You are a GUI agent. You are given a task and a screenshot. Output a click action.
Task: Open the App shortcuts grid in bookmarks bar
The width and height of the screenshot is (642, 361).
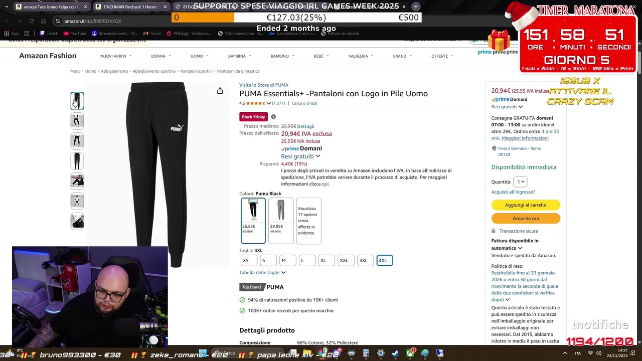(11, 34)
